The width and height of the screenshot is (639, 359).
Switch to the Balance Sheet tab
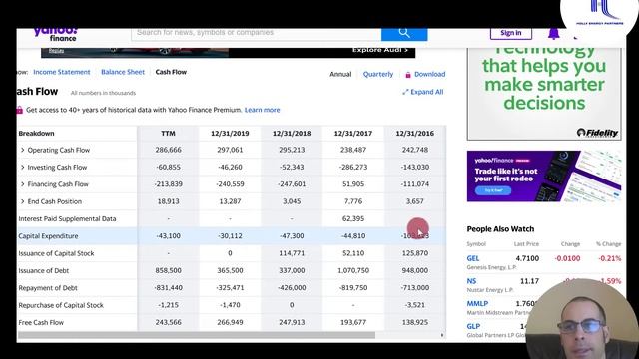click(123, 72)
